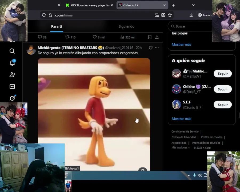Open Política de Privacidad link
Screen dimensions: 240x192
183,137
